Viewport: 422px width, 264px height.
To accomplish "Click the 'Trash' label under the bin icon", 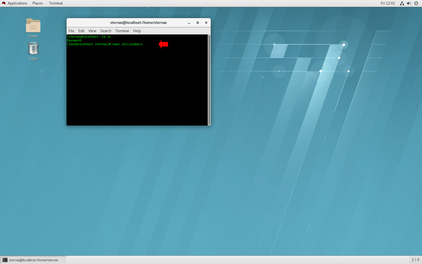I will [x=33, y=59].
